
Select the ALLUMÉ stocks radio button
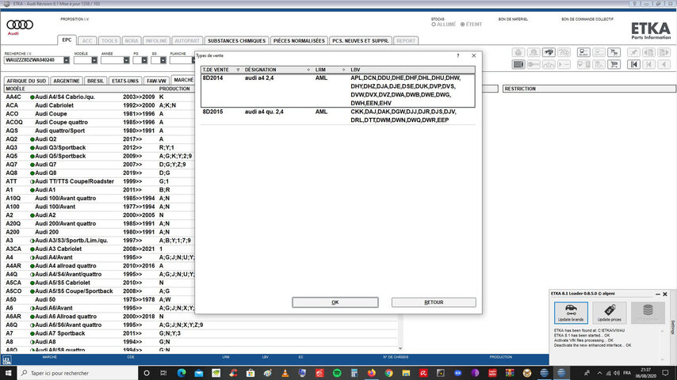click(434, 25)
